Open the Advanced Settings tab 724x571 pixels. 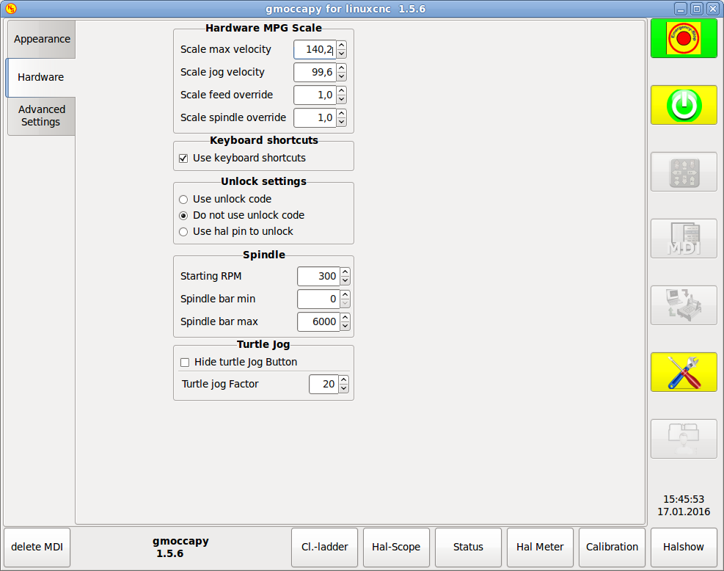click(42, 116)
